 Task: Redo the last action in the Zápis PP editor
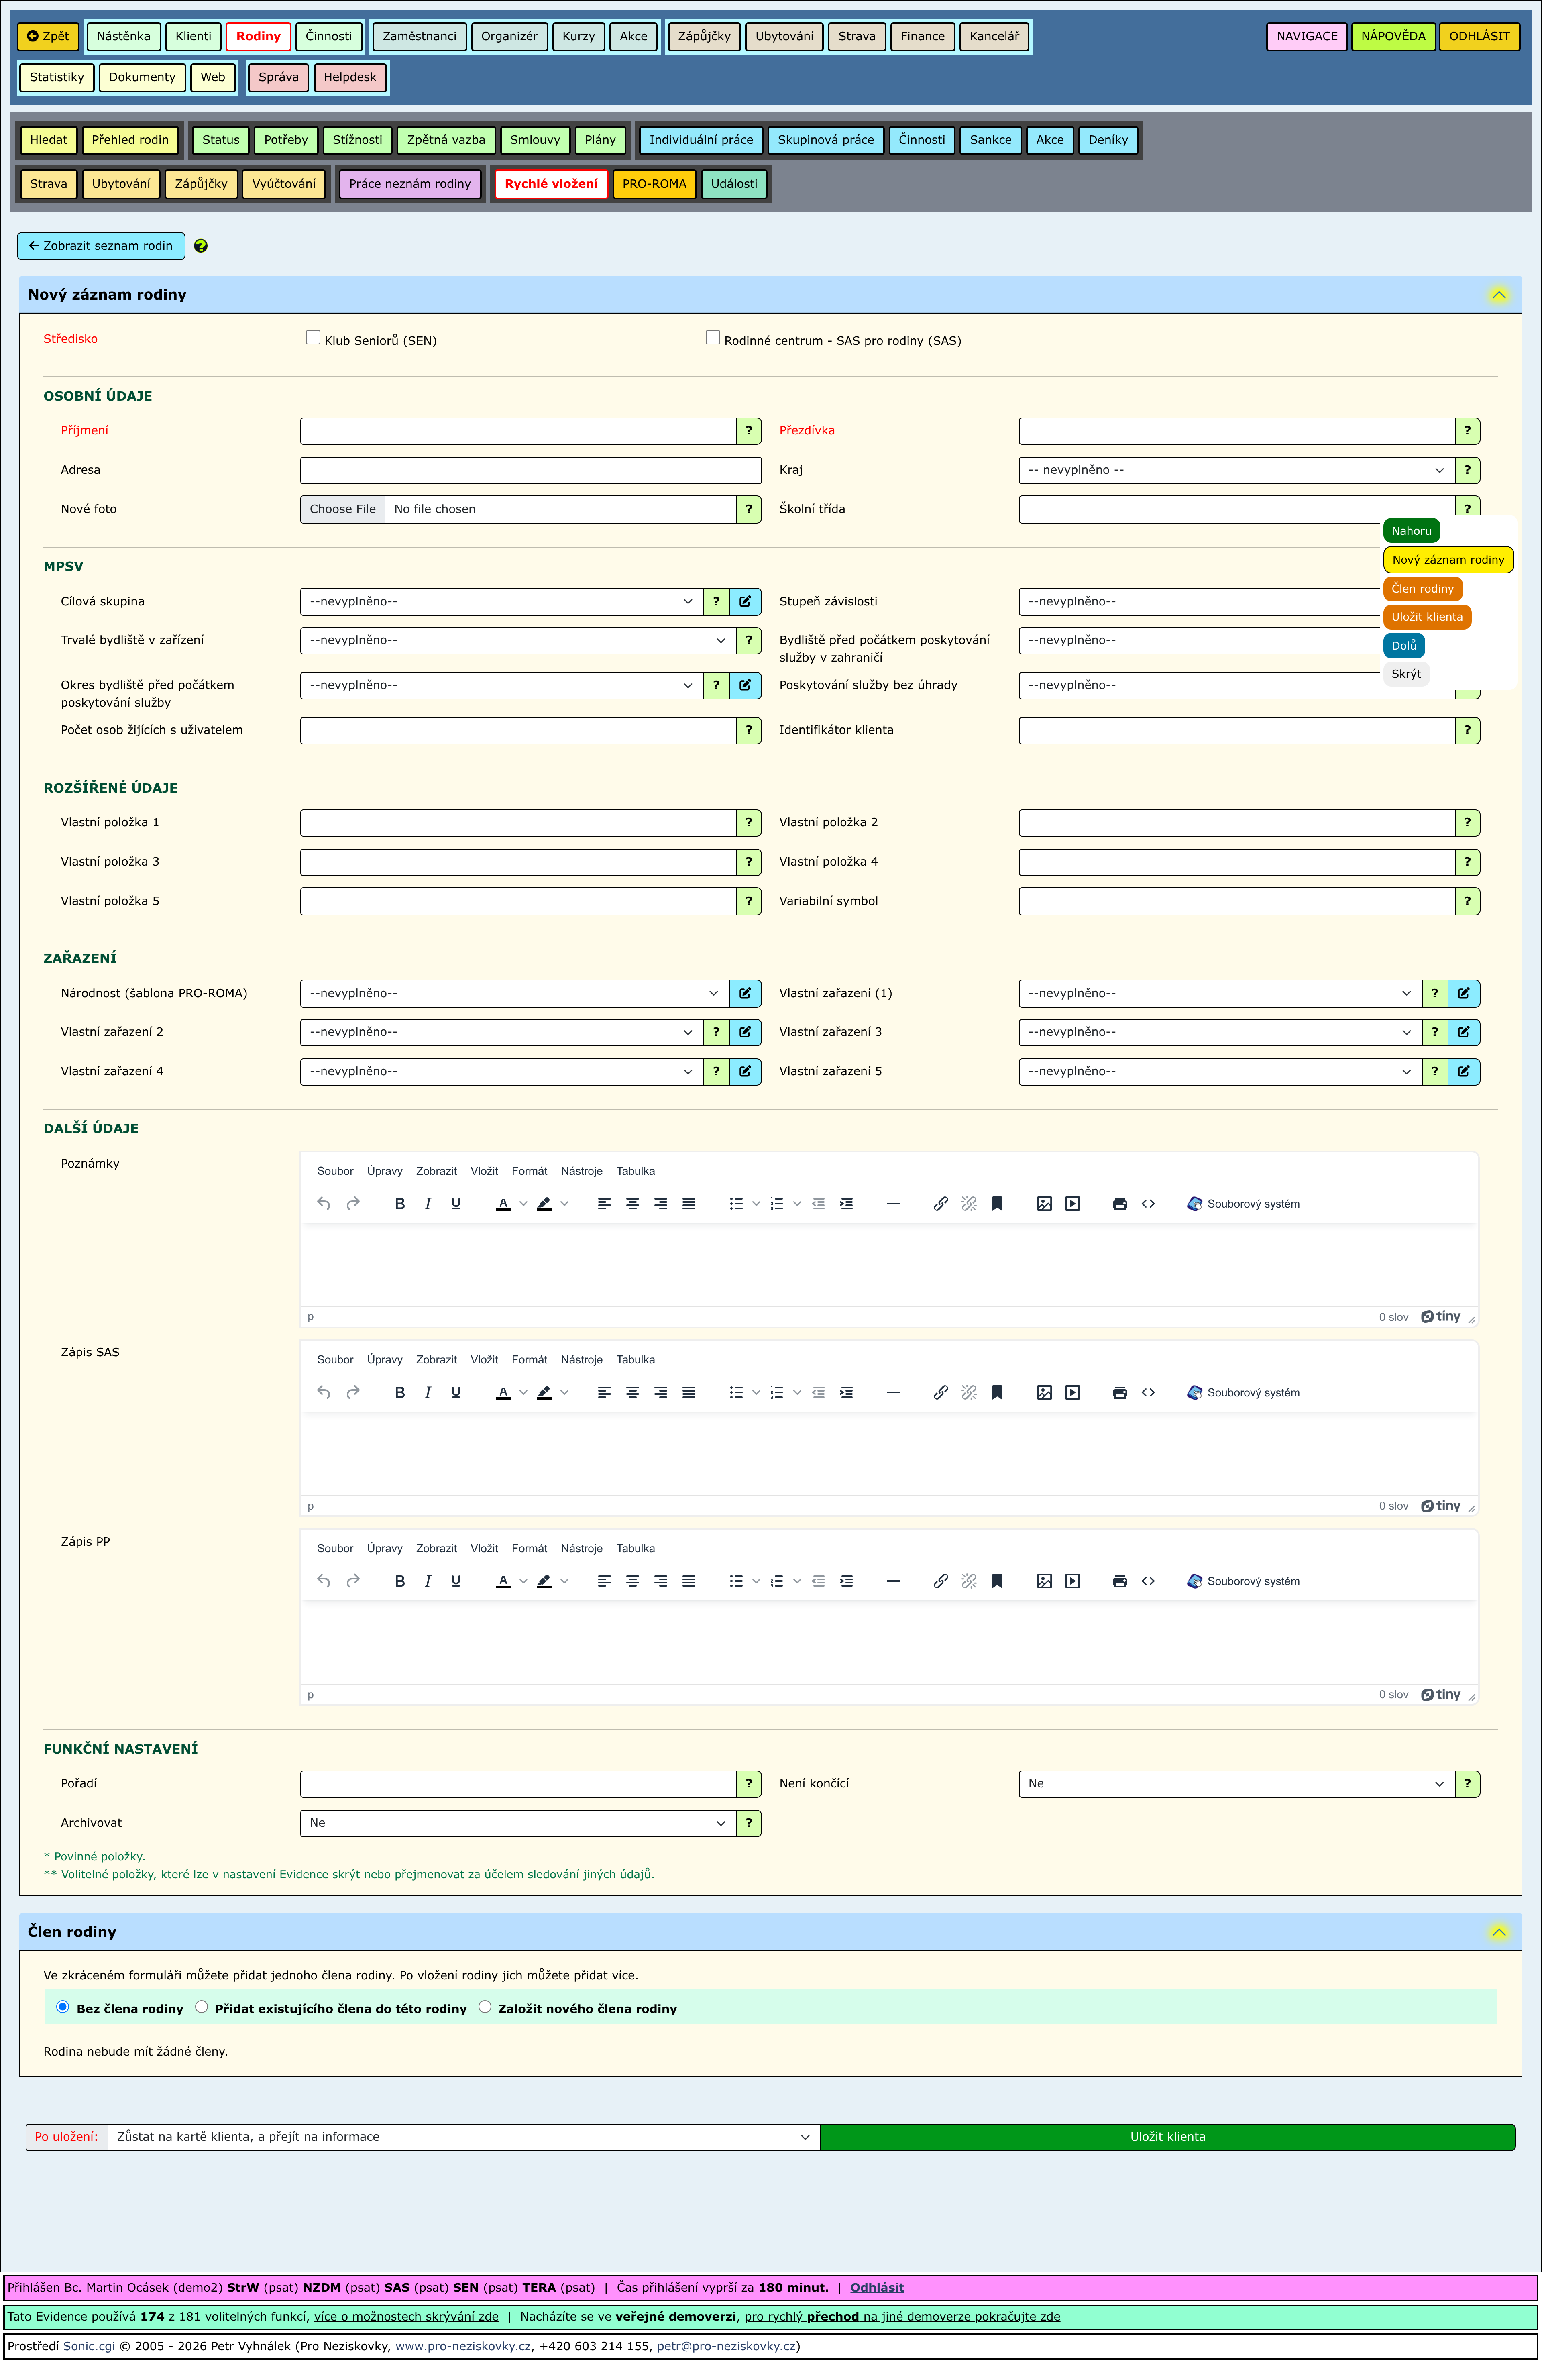point(353,1581)
